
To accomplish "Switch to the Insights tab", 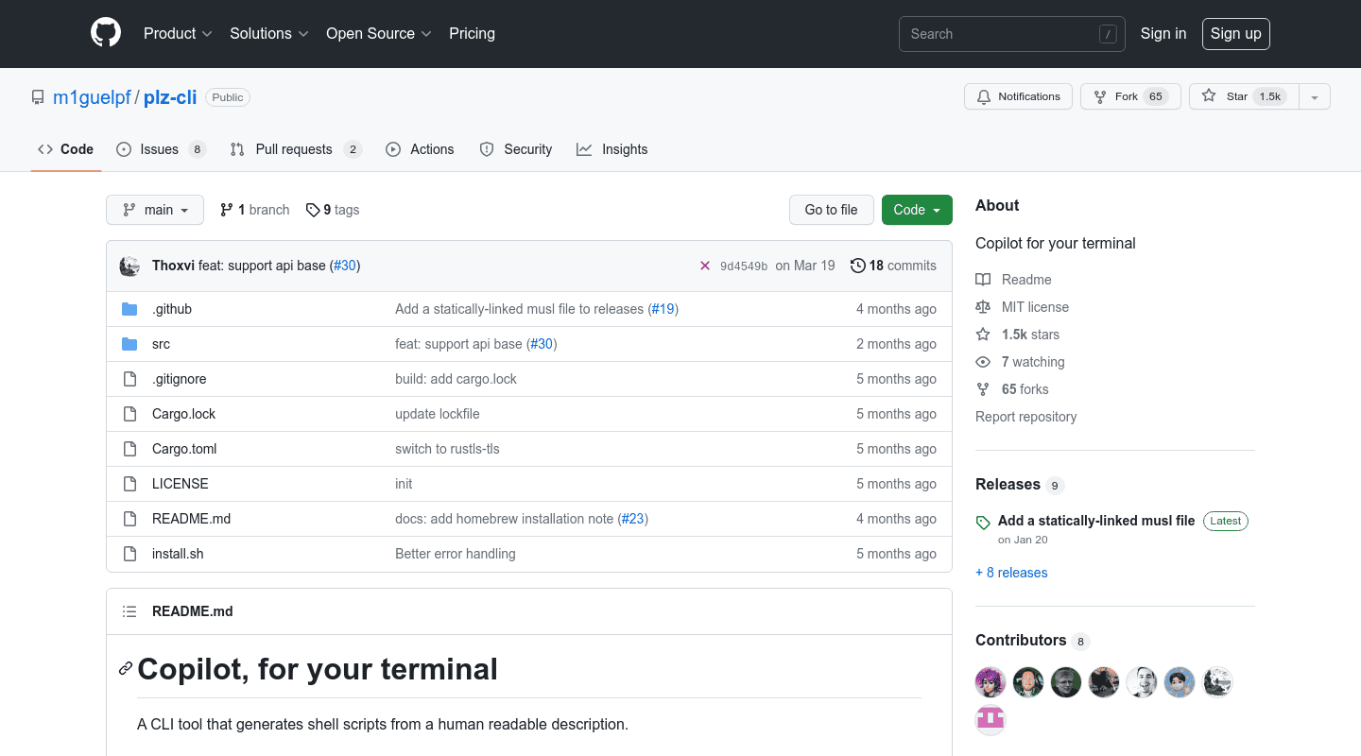I will (x=612, y=149).
